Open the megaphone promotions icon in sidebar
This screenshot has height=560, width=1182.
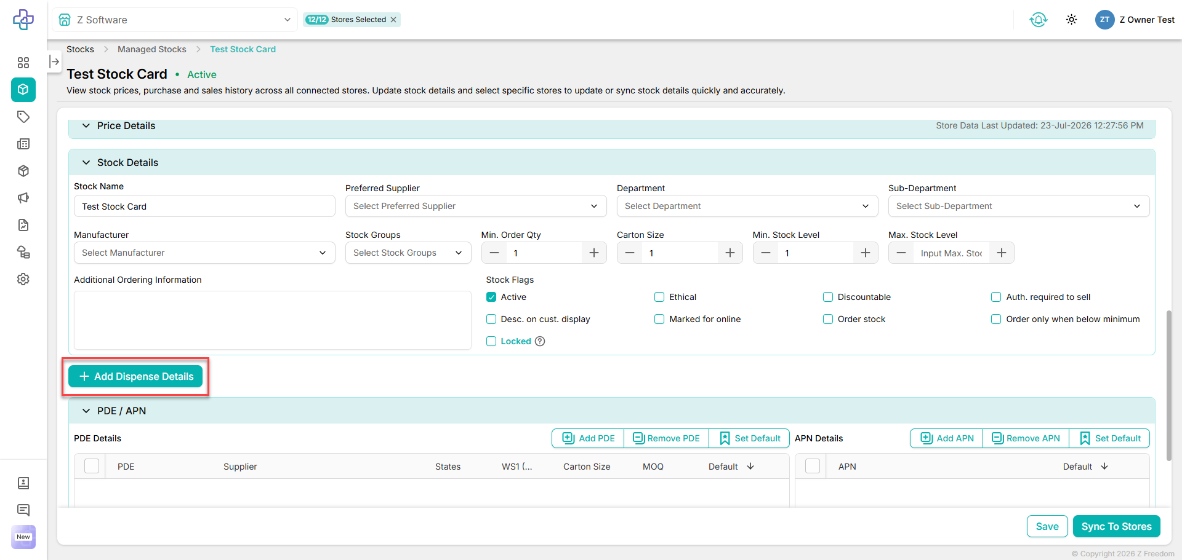pyautogui.click(x=23, y=198)
